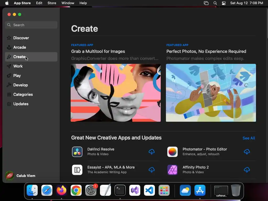Open the DaVinci Resolve title text
The image size is (268, 201).
101,149
